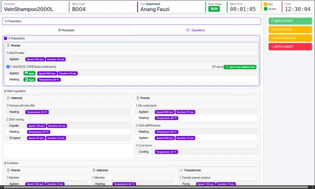The height and width of the screenshot is (189, 315).
Task: Click the Duration 10 min badge under Add DI water
Action: click(x=56, y=59)
